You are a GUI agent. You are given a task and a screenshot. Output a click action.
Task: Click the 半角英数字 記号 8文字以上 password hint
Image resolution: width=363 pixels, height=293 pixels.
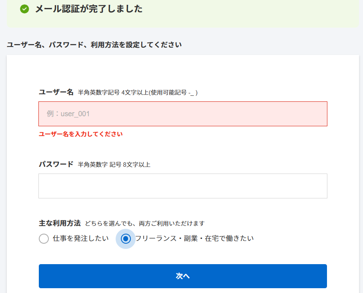(x=114, y=165)
